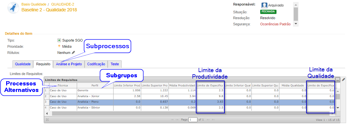Viewport: 350px width, 126px height.
Task: Click the Limite Superior Pro column header
Action: [x=155, y=85]
